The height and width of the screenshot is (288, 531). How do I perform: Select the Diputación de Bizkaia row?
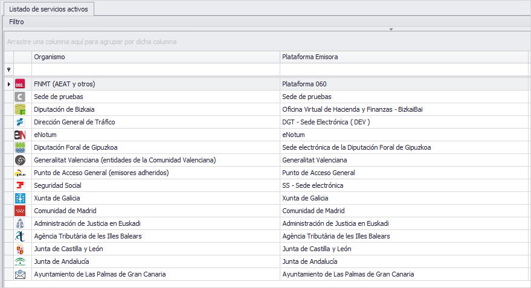point(266,109)
